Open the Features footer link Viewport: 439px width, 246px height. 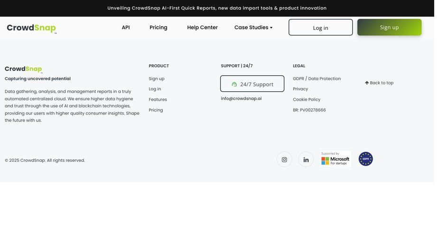[x=158, y=99]
